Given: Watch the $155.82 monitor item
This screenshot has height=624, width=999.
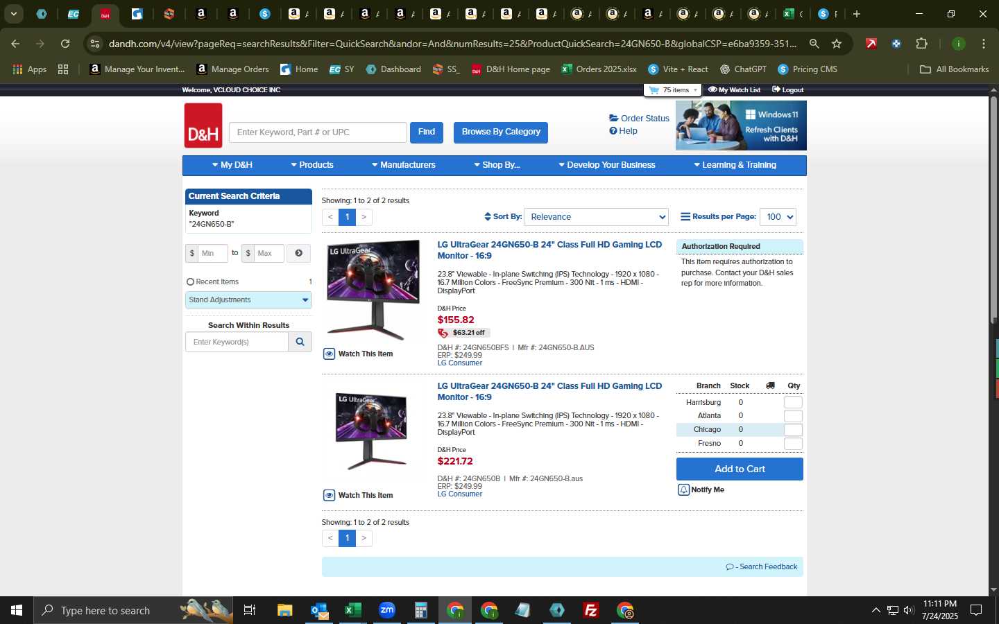Looking at the screenshot, I should click(x=358, y=354).
